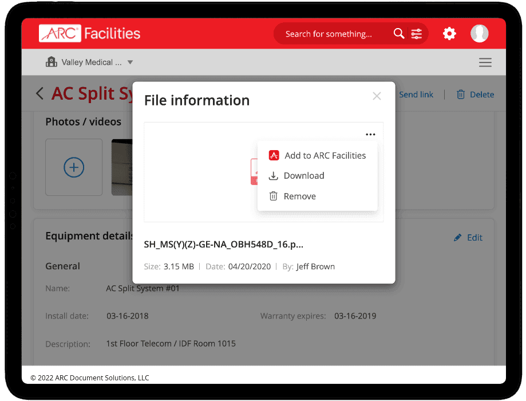This screenshot has width=526, height=401.
Task: Open the file actions ellipsis menu
Action: click(370, 133)
